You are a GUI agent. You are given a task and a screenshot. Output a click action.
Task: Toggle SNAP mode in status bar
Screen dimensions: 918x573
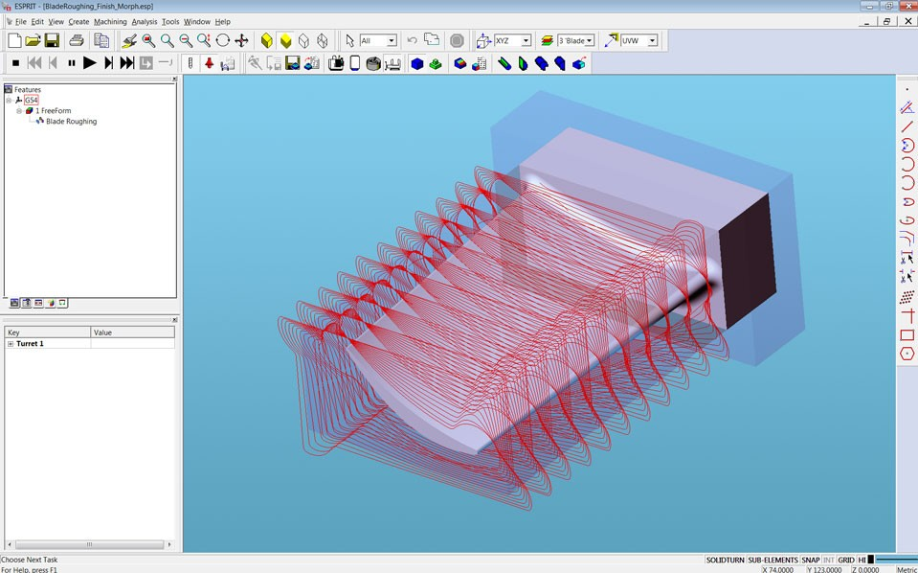click(x=811, y=560)
